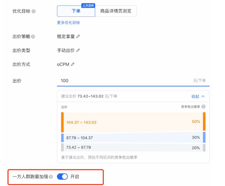Disable the 一方人群跑量加强 toggle
The height and width of the screenshot is (186, 225).
pyautogui.click(x=62, y=177)
